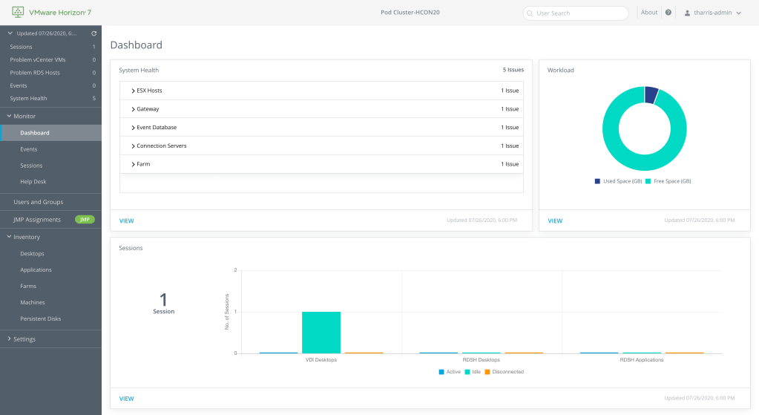Open the About link in header
759x415 pixels.
[x=649, y=13]
